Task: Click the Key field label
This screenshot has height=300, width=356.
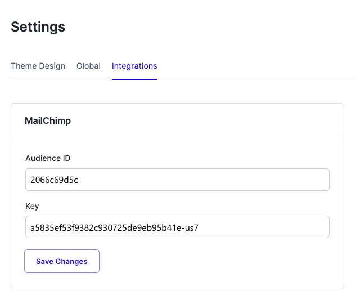Action: click(x=32, y=206)
